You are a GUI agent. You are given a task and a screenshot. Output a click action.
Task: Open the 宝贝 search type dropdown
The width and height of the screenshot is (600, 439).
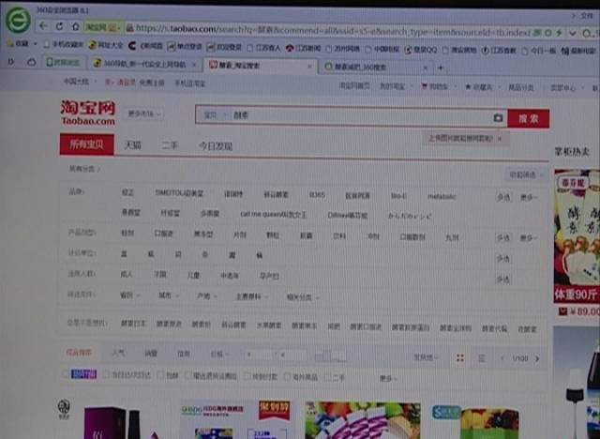(215, 114)
